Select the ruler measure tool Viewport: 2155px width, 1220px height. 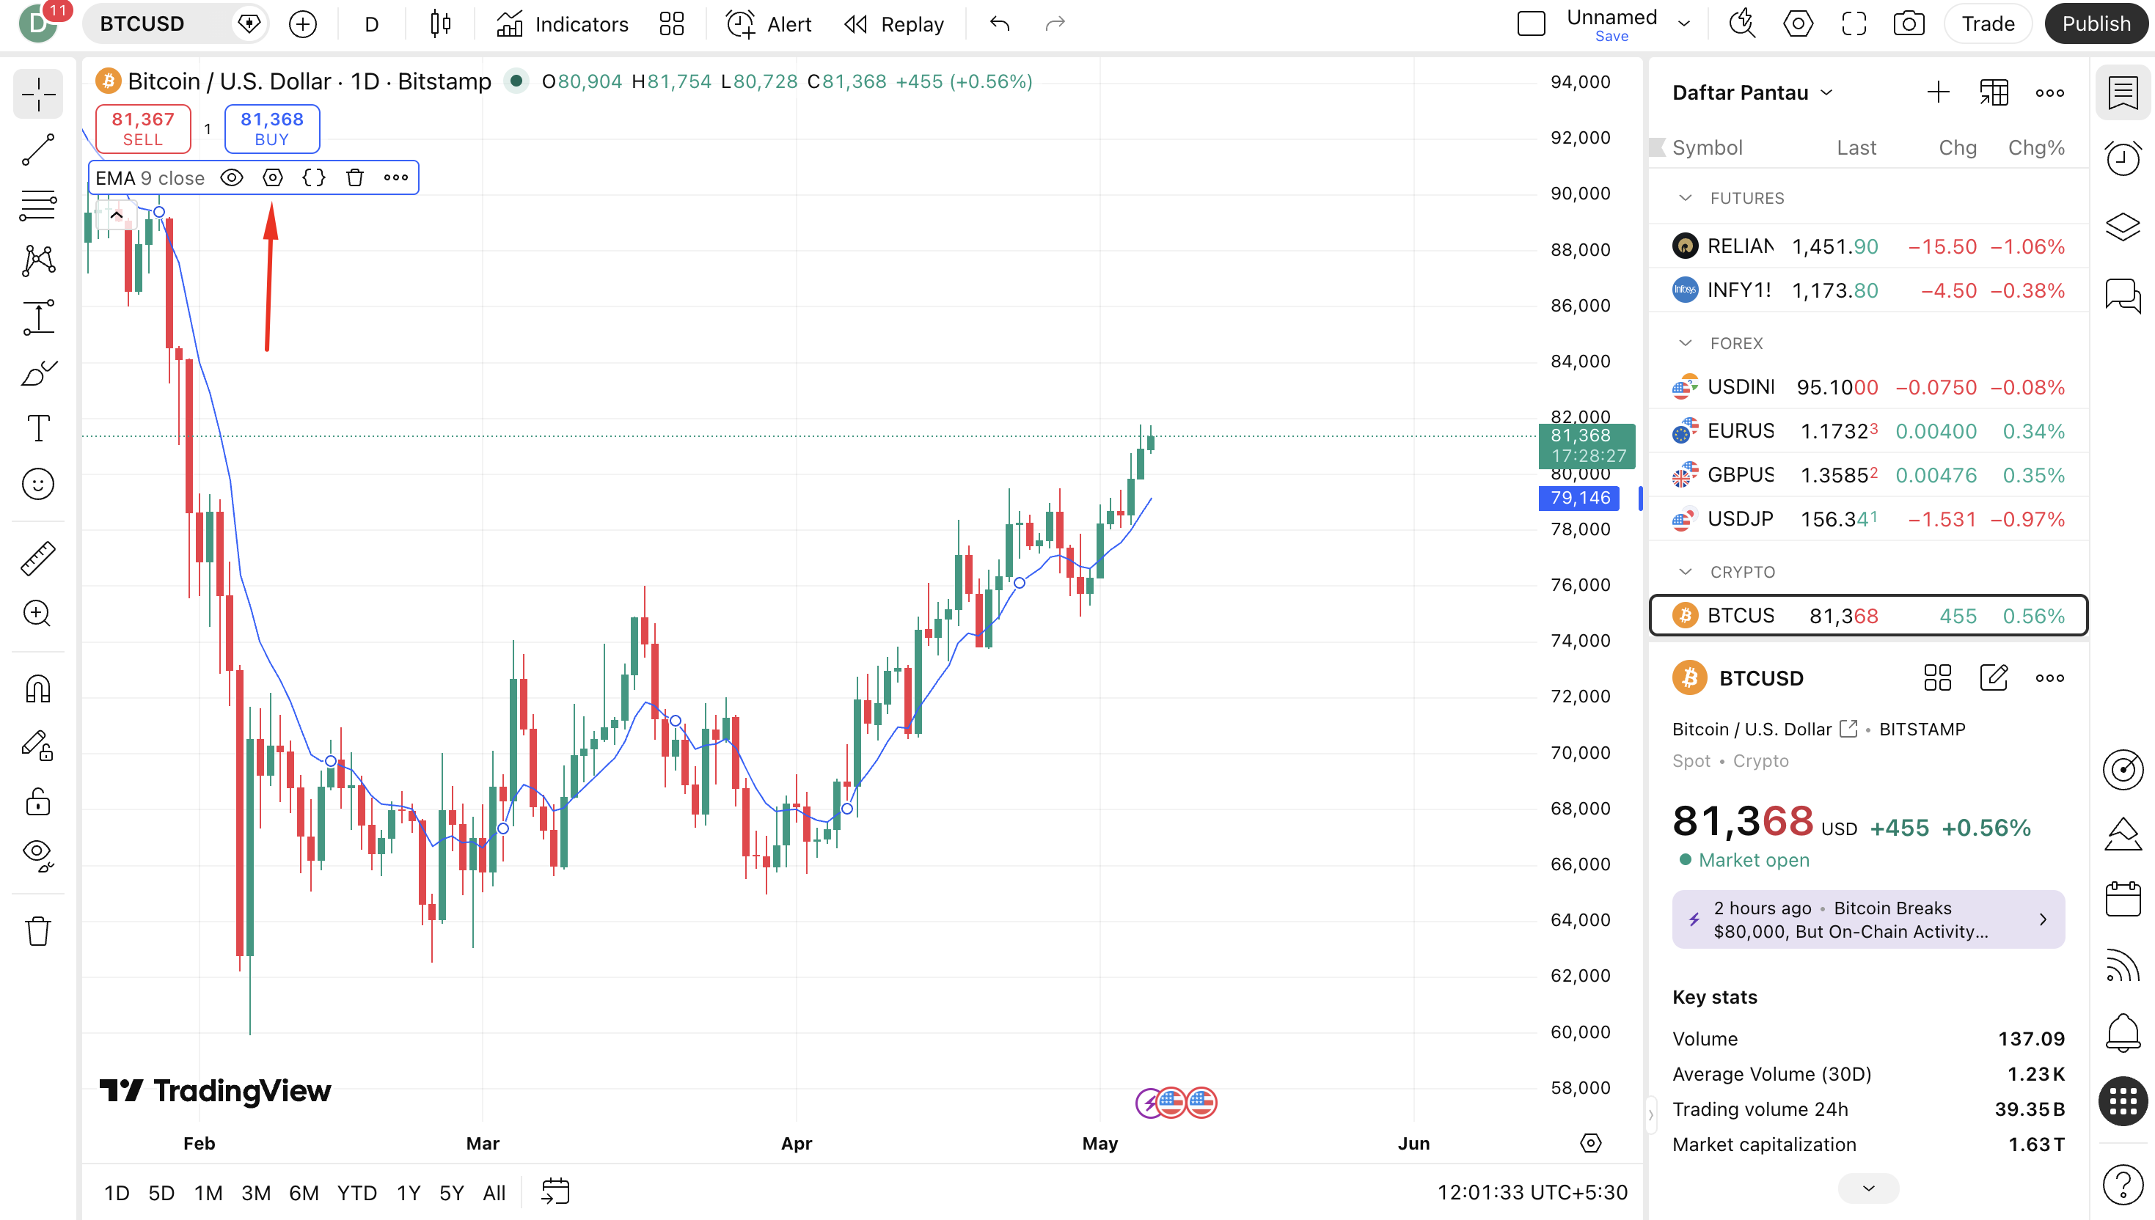click(37, 558)
